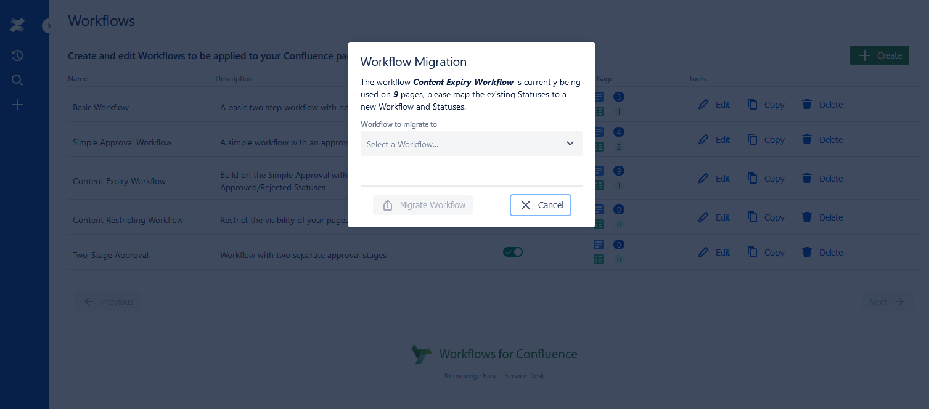
Task: Open recent history from the sidebar
Action: pos(17,55)
